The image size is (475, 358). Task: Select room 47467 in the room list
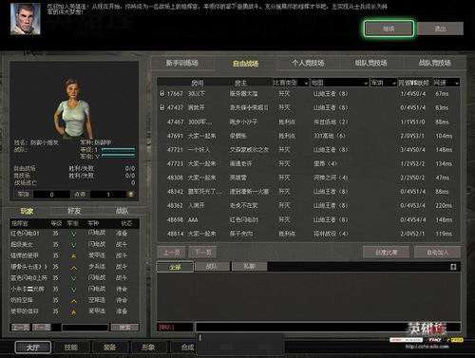(309, 122)
